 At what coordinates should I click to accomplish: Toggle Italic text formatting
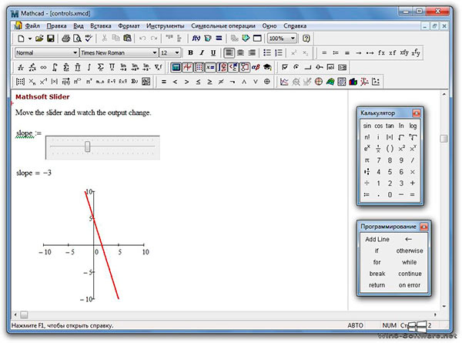click(x=202, y=52)
